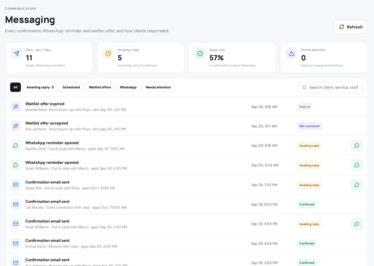
Task: Filter messages by WhatsApp
Action: [128, 87]
